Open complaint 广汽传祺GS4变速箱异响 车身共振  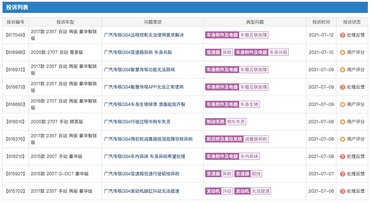point(138,53)
